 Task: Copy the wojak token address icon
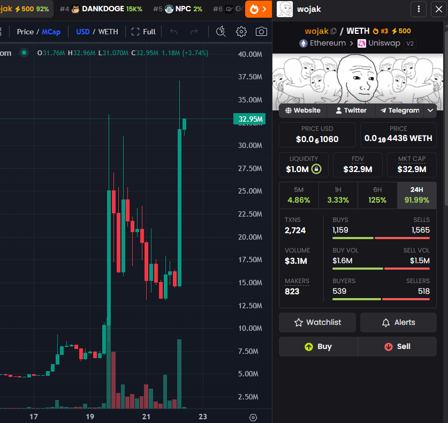pos(333,31)
